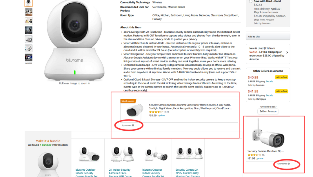
Task: Open Details link for $40.99 shipping
Action: click(x=269, y=81)
